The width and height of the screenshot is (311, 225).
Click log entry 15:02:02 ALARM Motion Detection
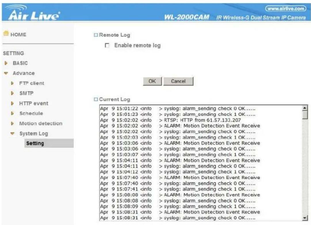point(180,126)
